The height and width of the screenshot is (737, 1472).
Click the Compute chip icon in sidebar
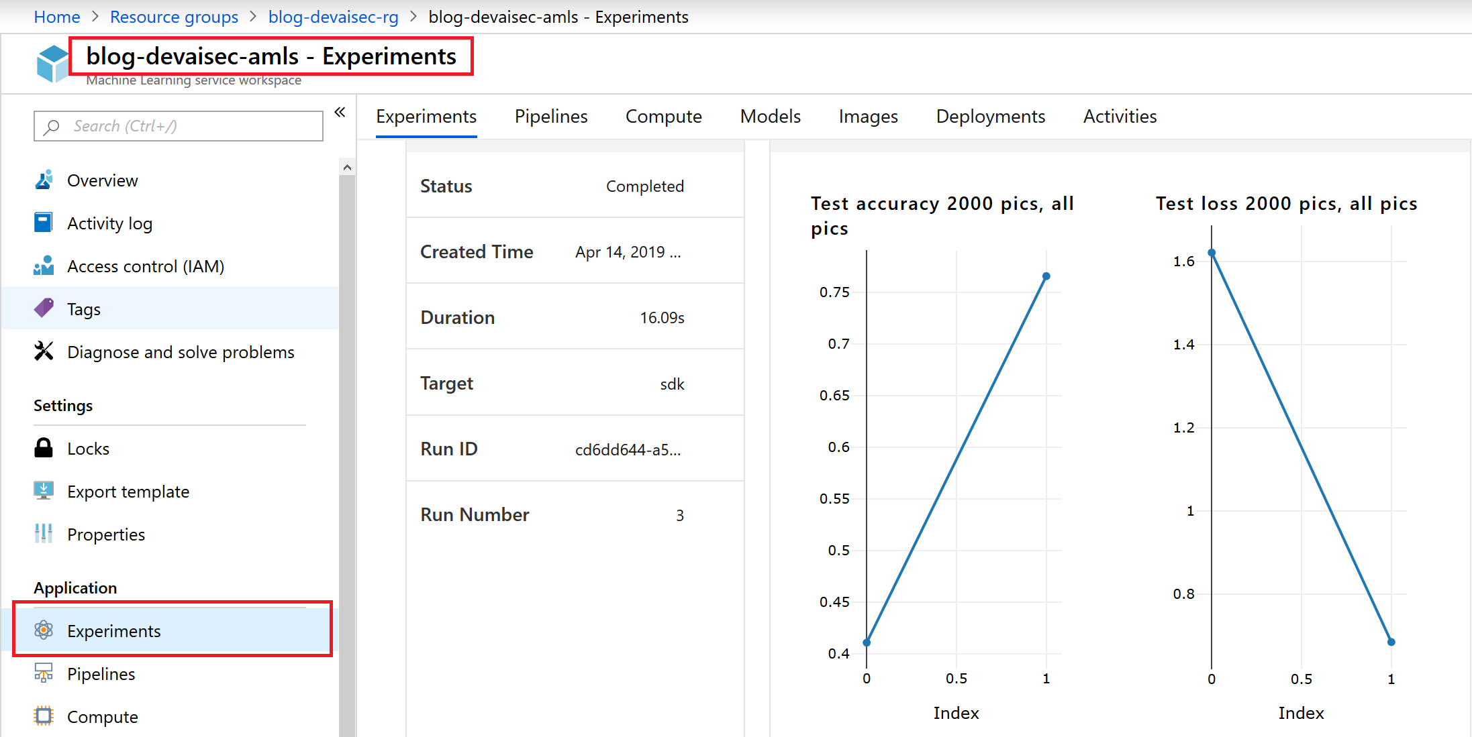(x=44, y=716)
